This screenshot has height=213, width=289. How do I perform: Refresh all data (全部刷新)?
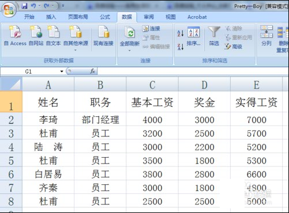click(130, 36)
